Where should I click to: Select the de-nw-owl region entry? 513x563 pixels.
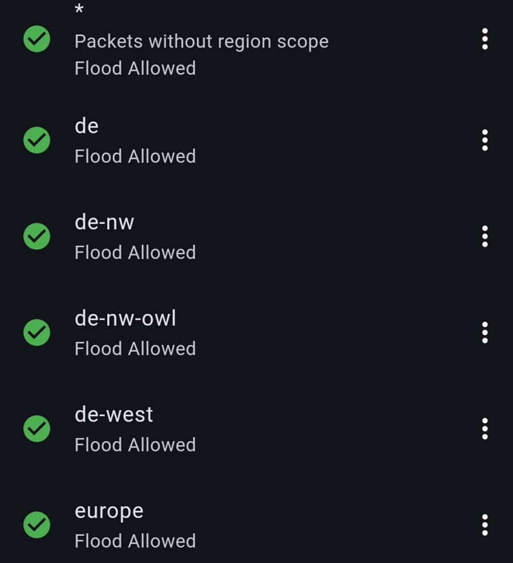tap(125, 318)
